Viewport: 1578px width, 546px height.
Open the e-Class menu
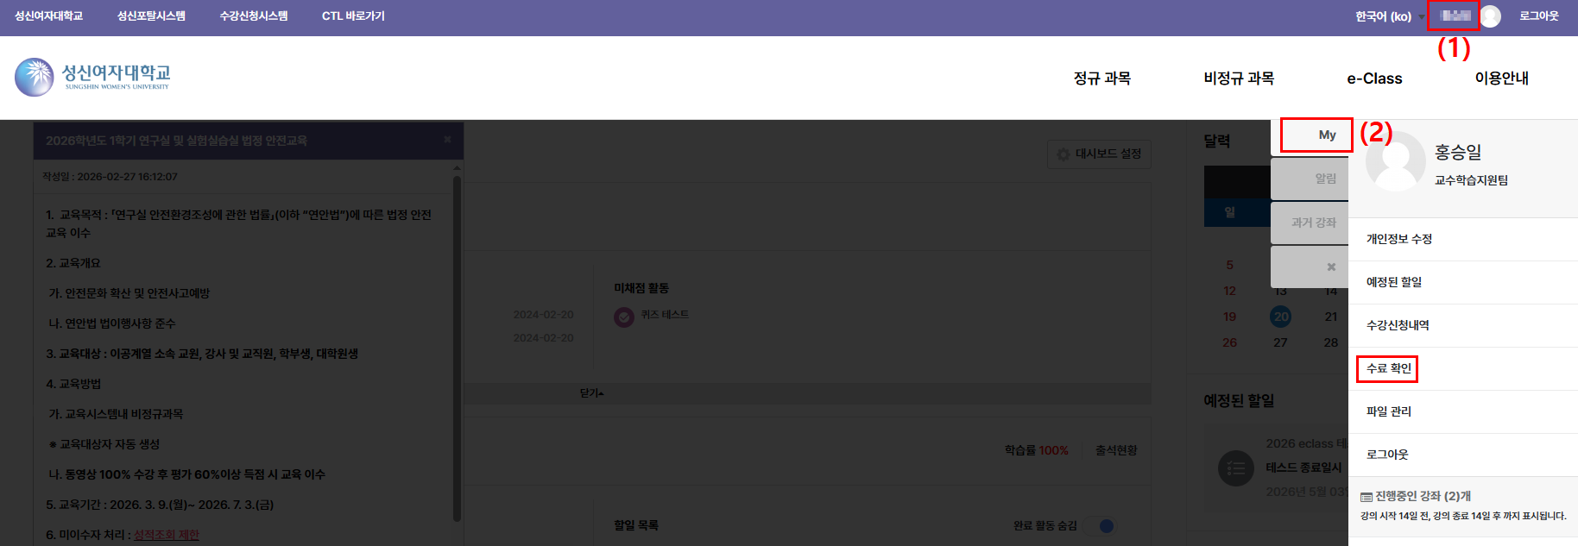point(1374,78)
